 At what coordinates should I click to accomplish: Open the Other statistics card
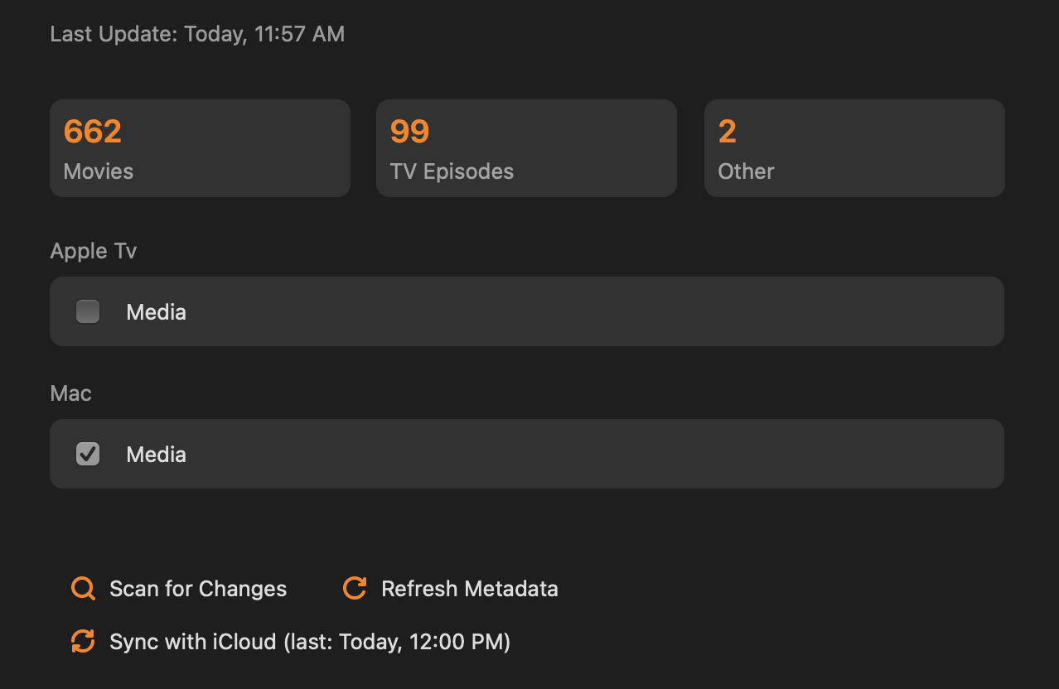coord(854,148)
